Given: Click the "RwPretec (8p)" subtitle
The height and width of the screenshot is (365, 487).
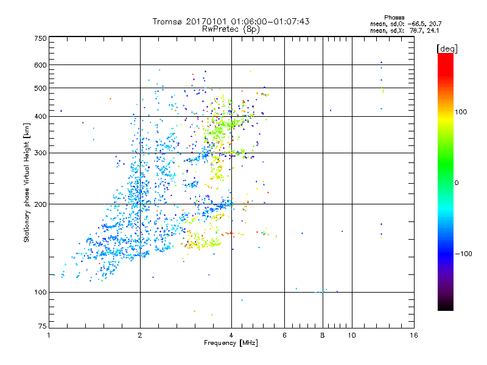Looking at the screenshot, I should click(x=231, y=29).
